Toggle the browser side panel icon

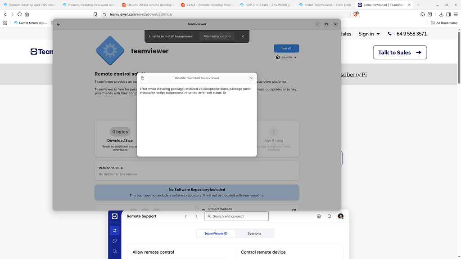(448, 14)
